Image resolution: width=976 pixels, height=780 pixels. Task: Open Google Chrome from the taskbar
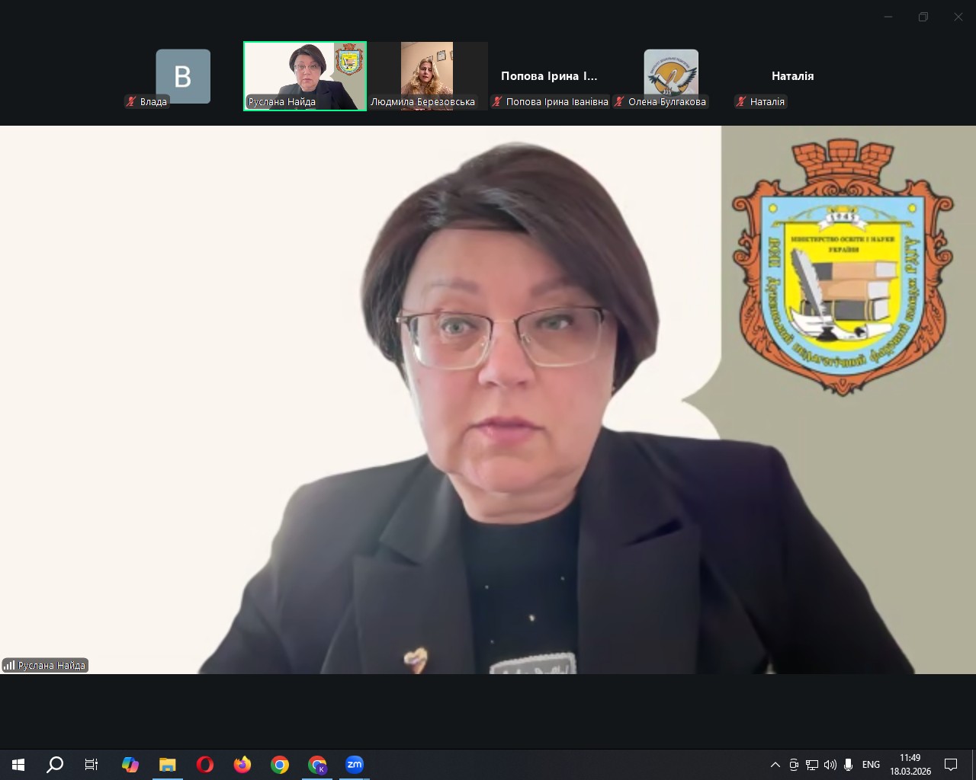click(280, 765)
